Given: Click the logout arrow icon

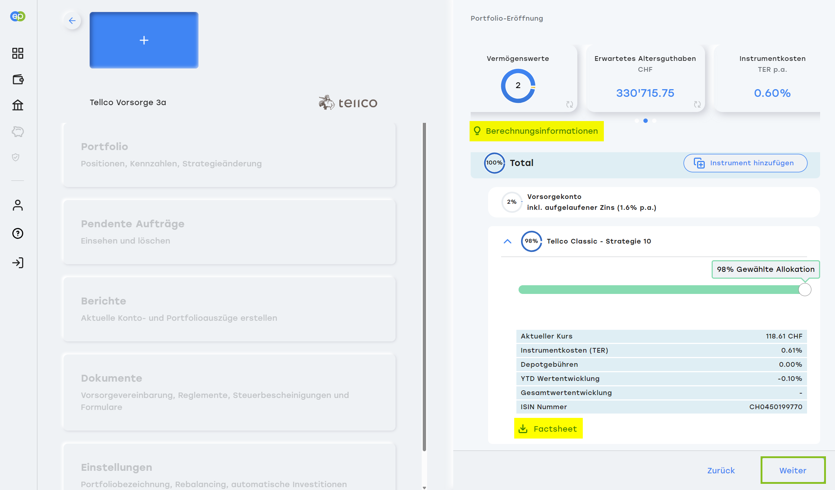Looking at the screenshot, I should coord(17,263).
